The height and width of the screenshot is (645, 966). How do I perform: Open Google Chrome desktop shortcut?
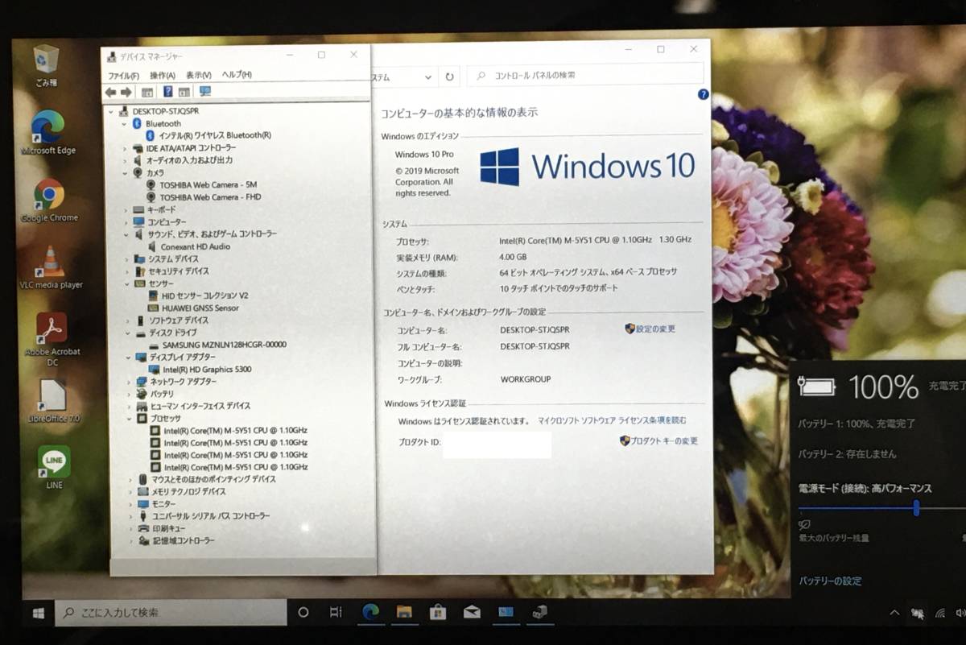pos(49,196)
